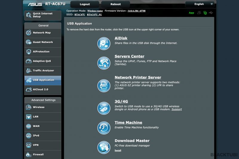Open the 3G/4G title link
Image resolution: width=239 pixels, height=159 pixels.
tap(121, 101)
